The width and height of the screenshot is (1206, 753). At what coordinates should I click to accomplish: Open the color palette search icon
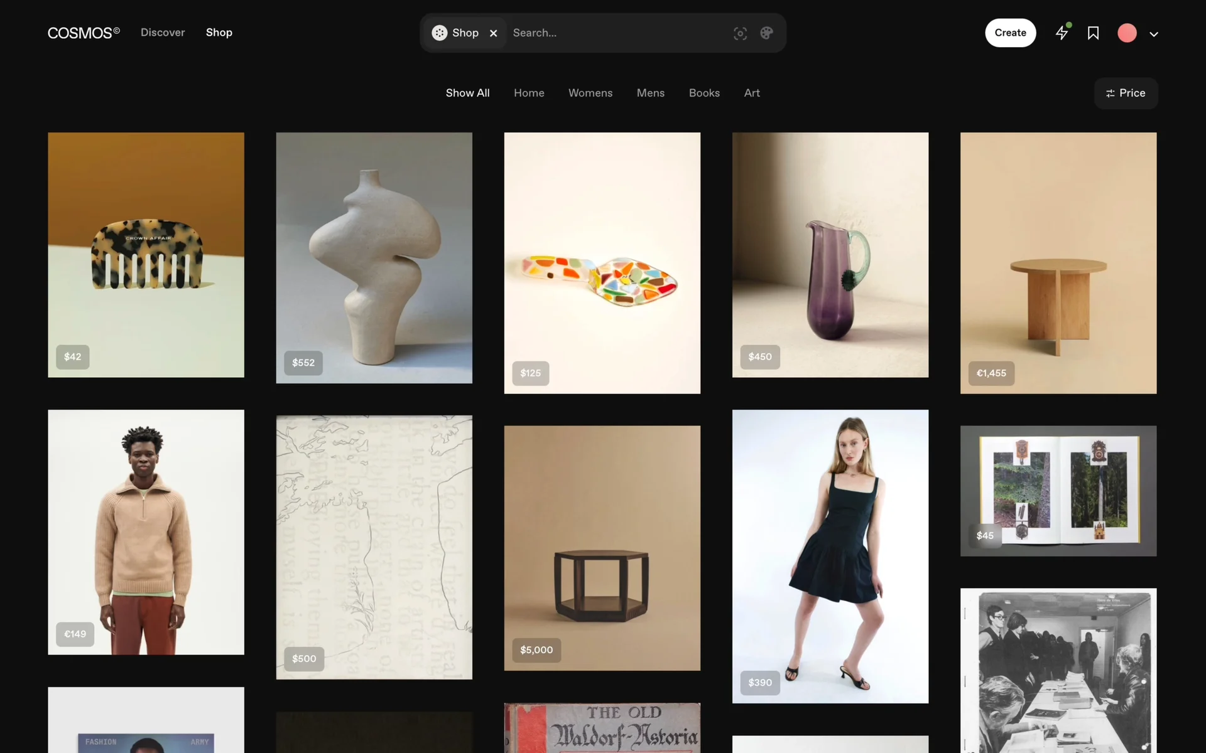(766, 33)
